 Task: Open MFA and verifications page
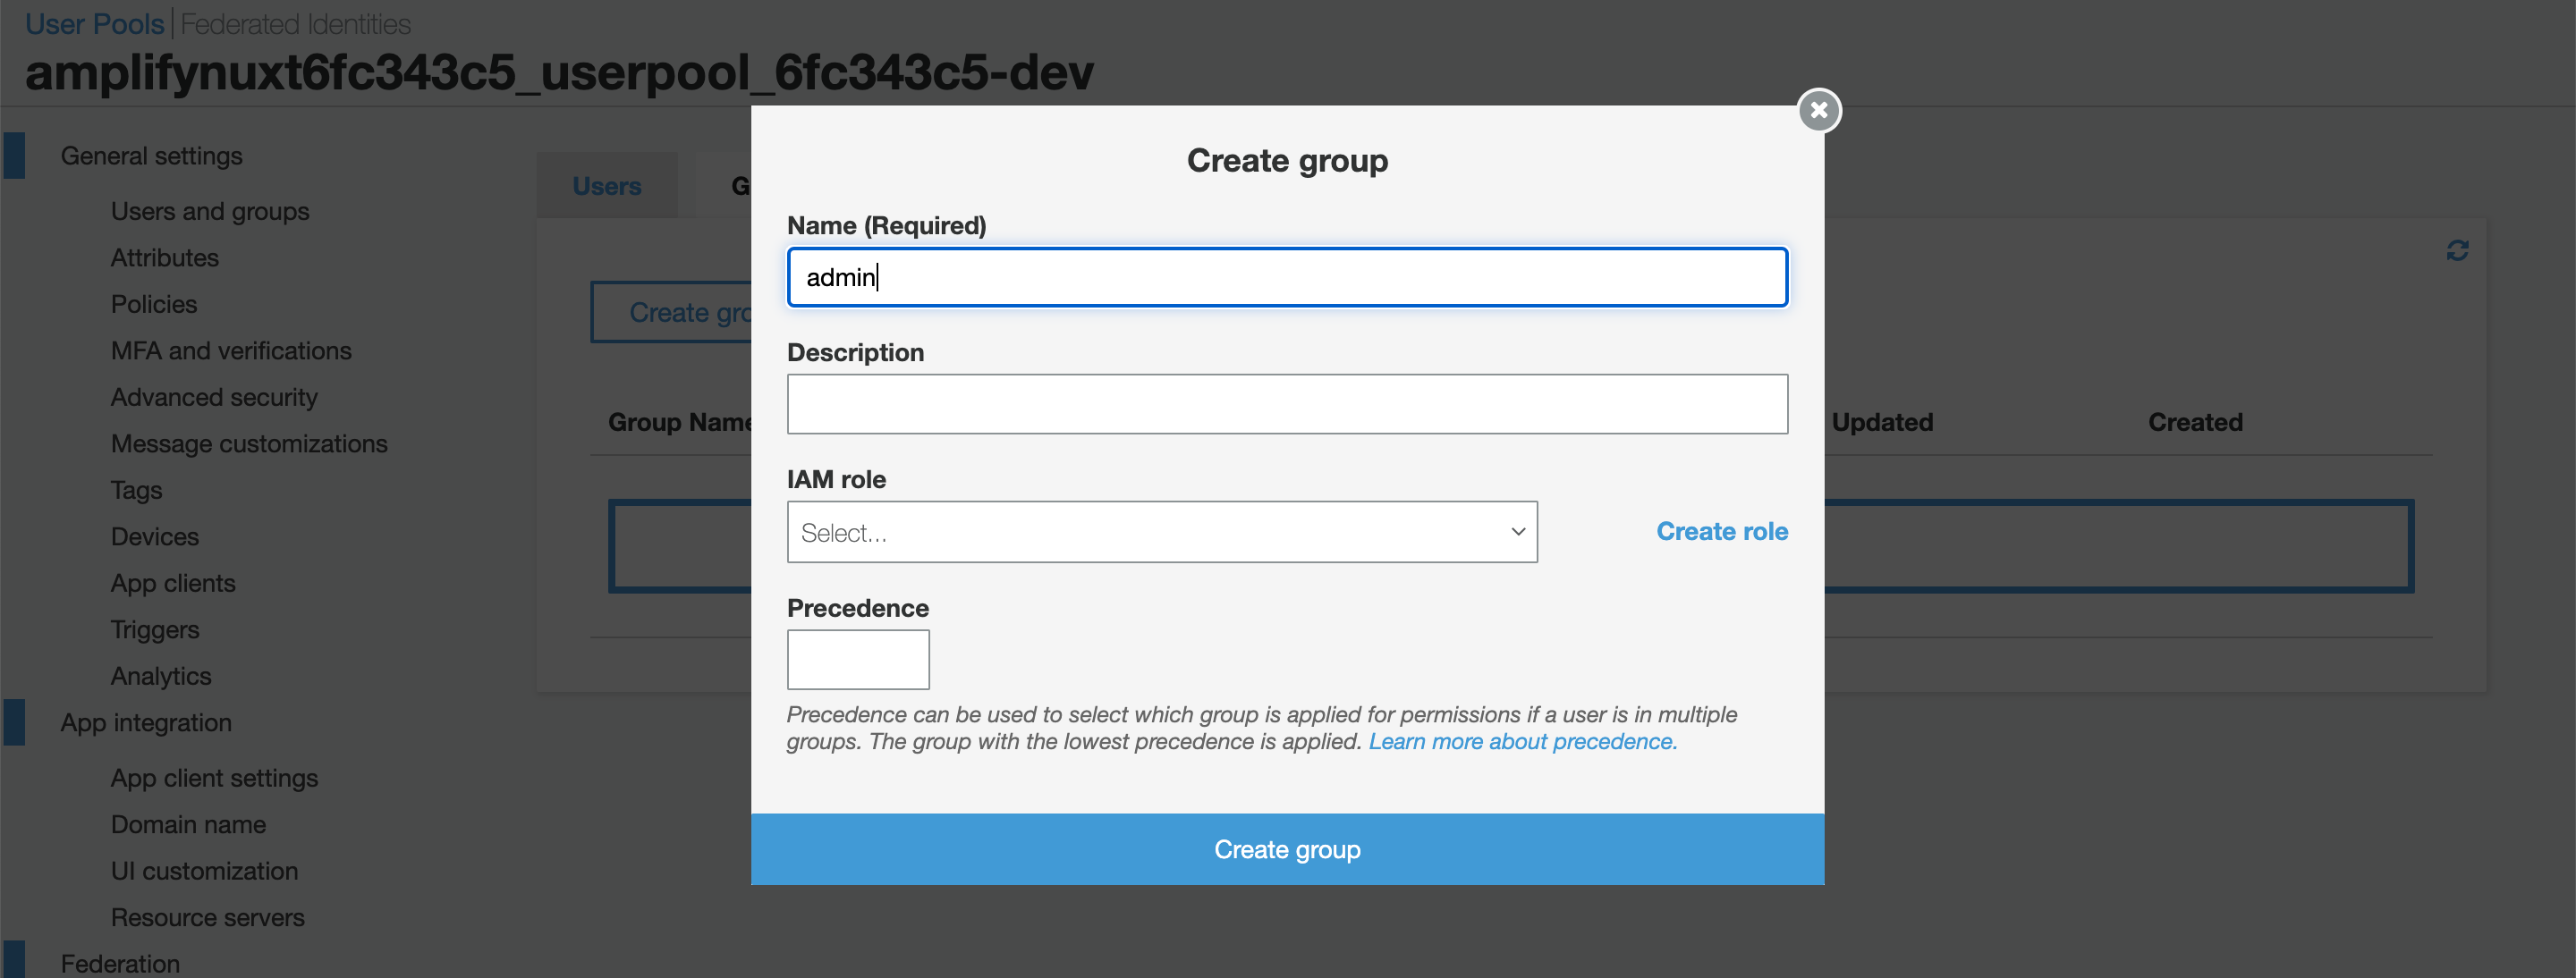pos(231,350)
